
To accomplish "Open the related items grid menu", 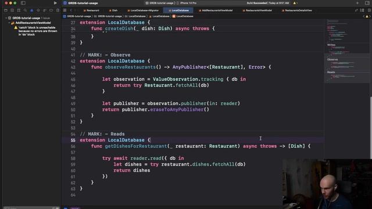I will (x=65, y=10).
